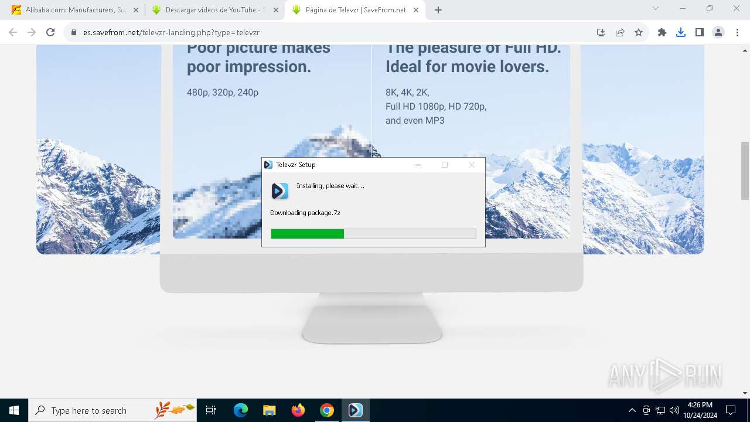The height and width of the screenshot is (422, 750).
Task: Reload the SaveFrom page
Action: (50, 32)
